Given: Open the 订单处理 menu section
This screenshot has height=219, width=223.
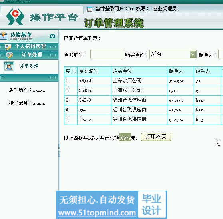Looking at the screenshot, I should (x=29, y=55).
